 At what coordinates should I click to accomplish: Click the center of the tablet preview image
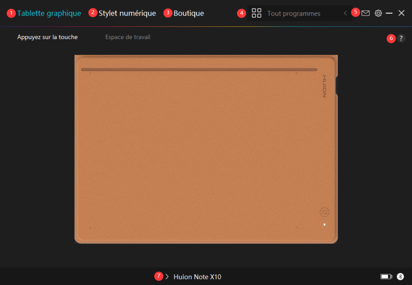pyautogui.click(x=206, y=149)
